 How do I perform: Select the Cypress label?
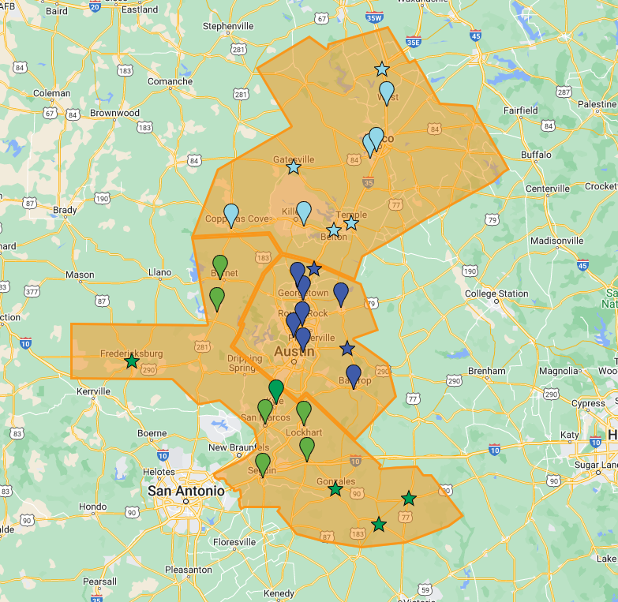point(588,403)
